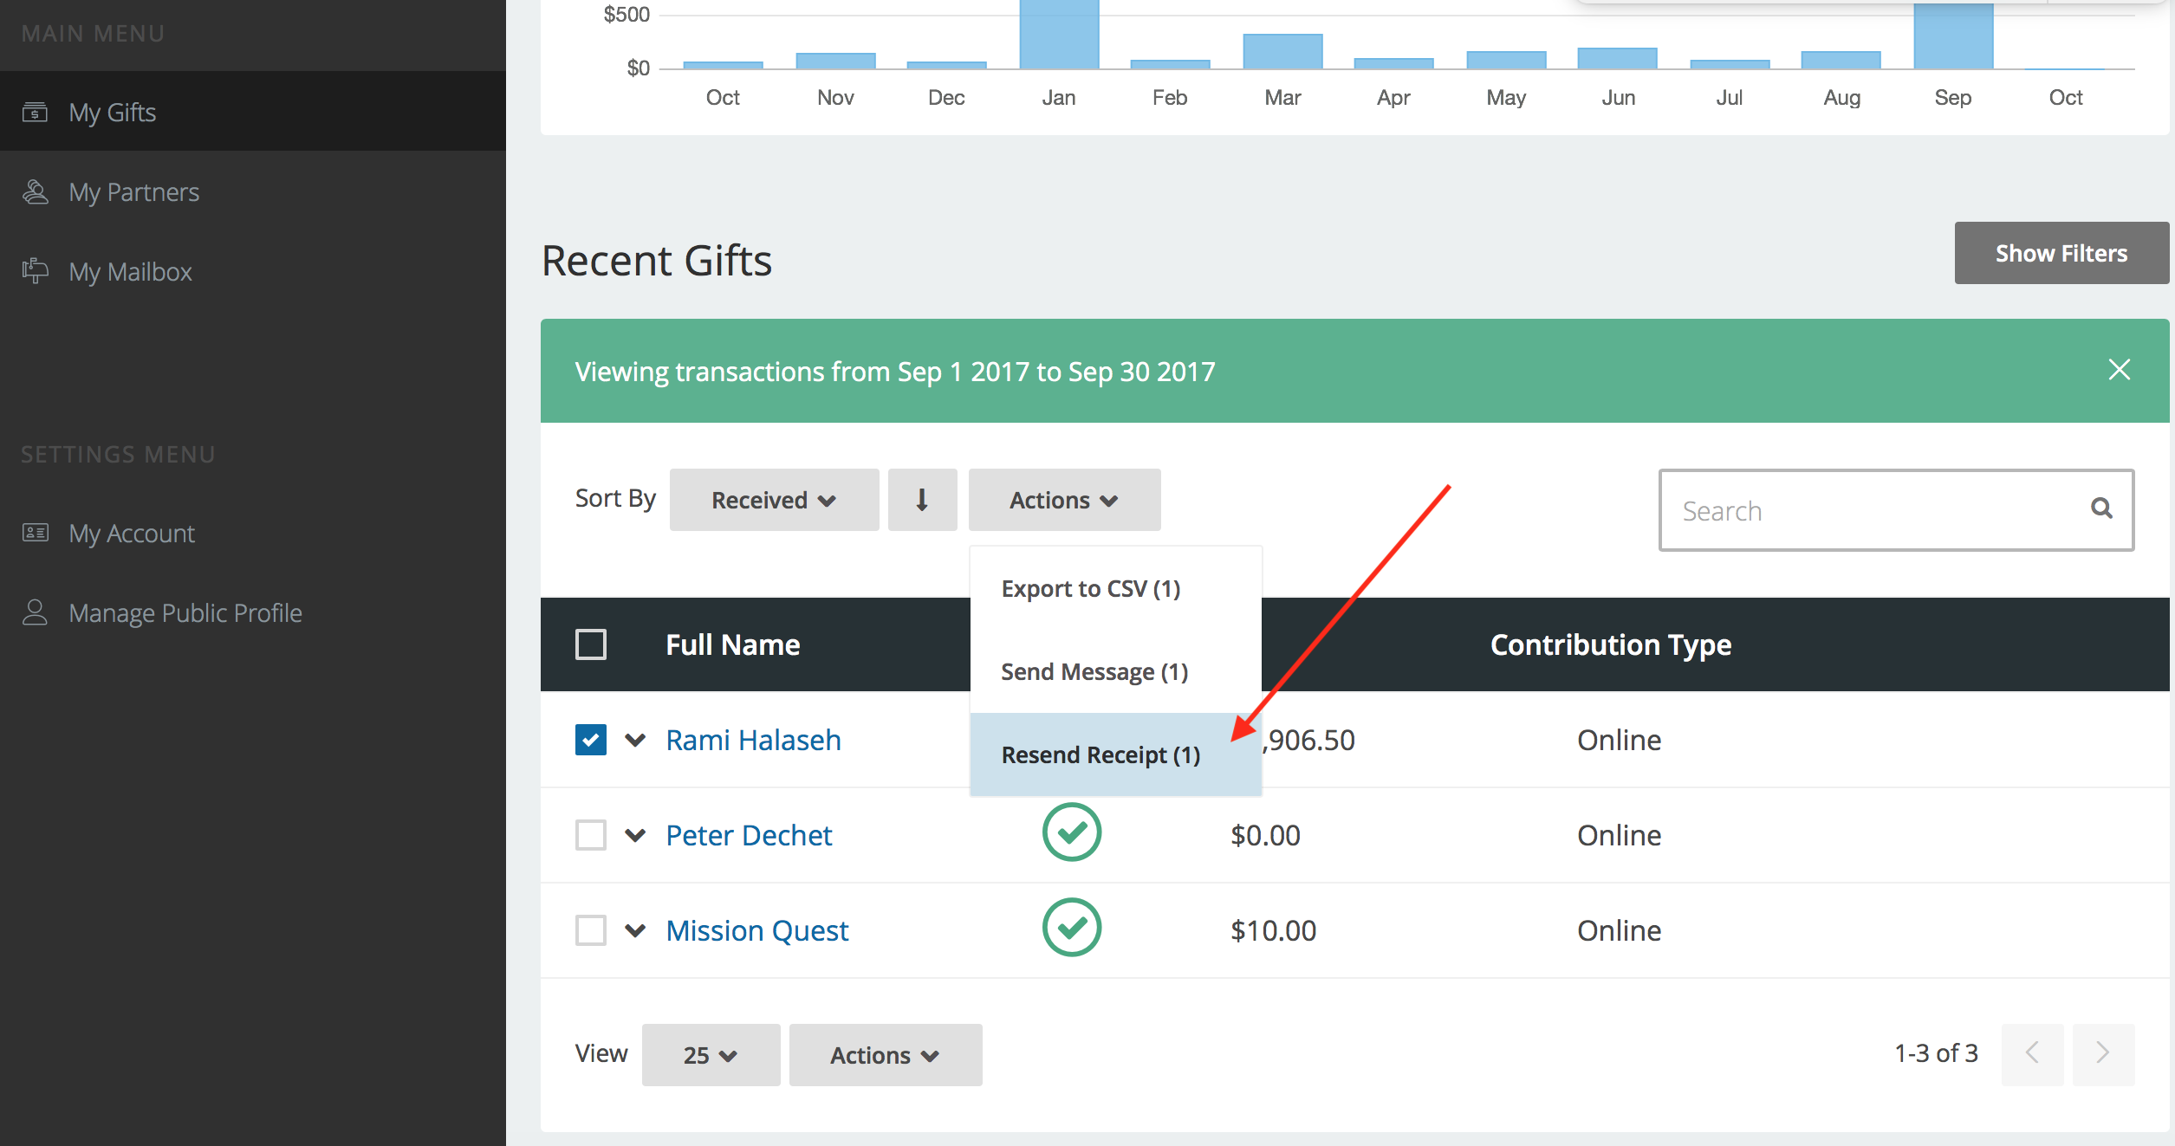This screenshot has height=1146, width=2175.
Task: Open My Gifts from the sidebar icon
Action: (x=35, y=113)
